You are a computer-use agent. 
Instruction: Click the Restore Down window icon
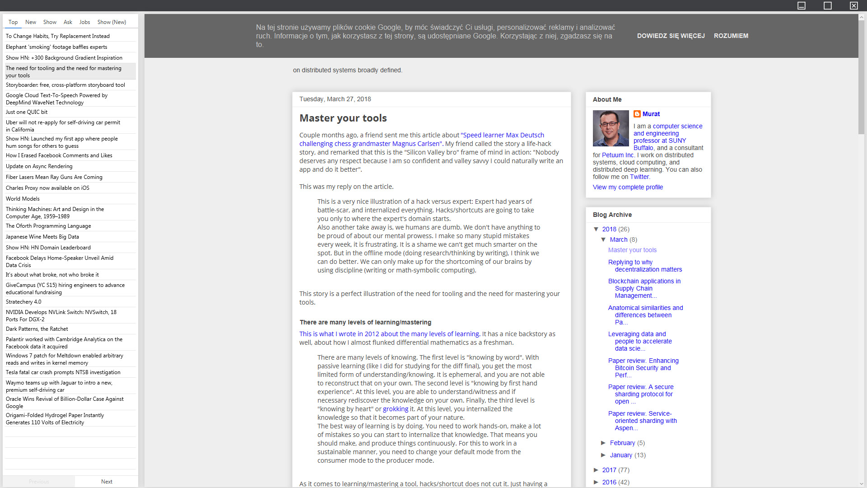pyautogui.click(x=828, y=6)
